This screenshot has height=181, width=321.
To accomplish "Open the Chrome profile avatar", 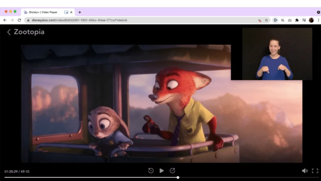I will coord(311,20).
